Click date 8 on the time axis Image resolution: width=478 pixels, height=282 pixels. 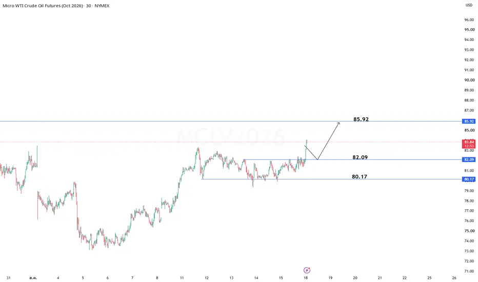click(157, 278)
